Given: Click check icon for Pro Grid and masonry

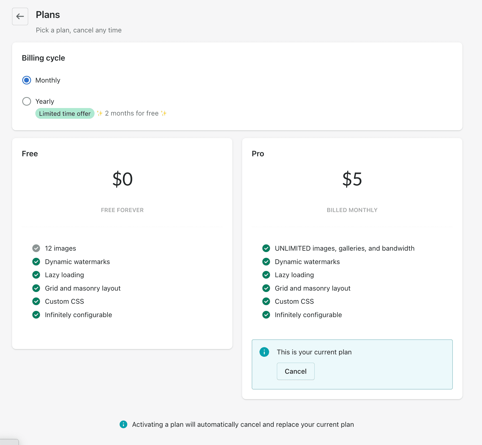Looking at the screenshot, I should [x=266, y=288].
